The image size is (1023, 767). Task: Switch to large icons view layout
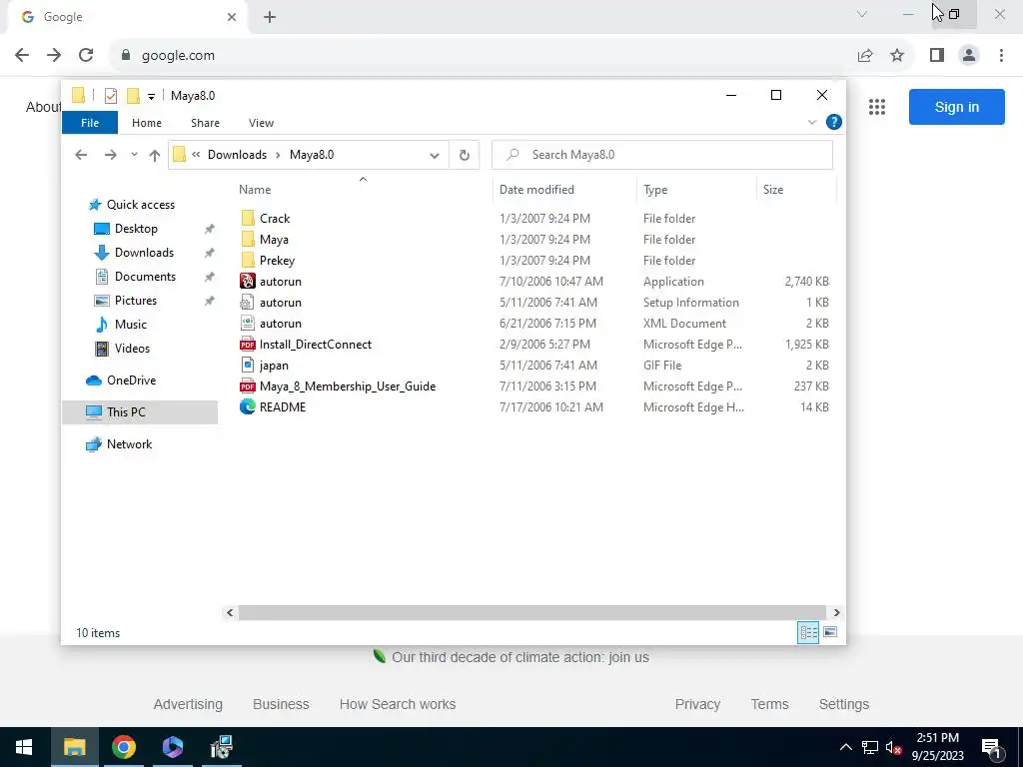point(830,632)
